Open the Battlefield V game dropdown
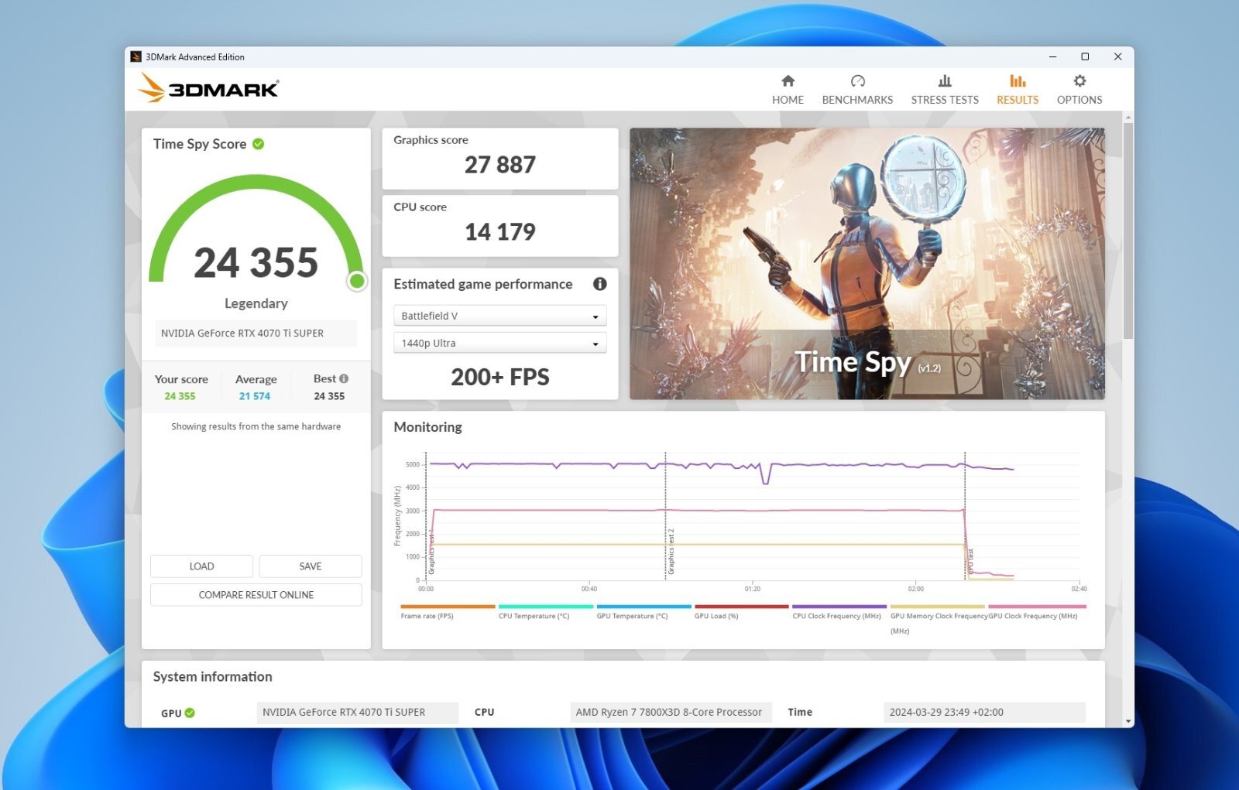1239x790 pixels. coord(500,316)
